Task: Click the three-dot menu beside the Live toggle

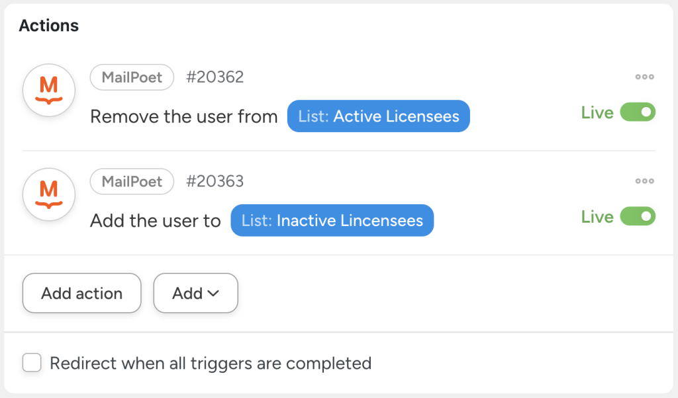Action: click(644, 77)
